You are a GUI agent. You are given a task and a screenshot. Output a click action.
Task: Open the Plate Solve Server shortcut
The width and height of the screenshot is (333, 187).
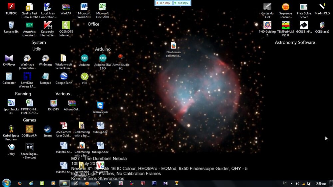pos(304,7)
